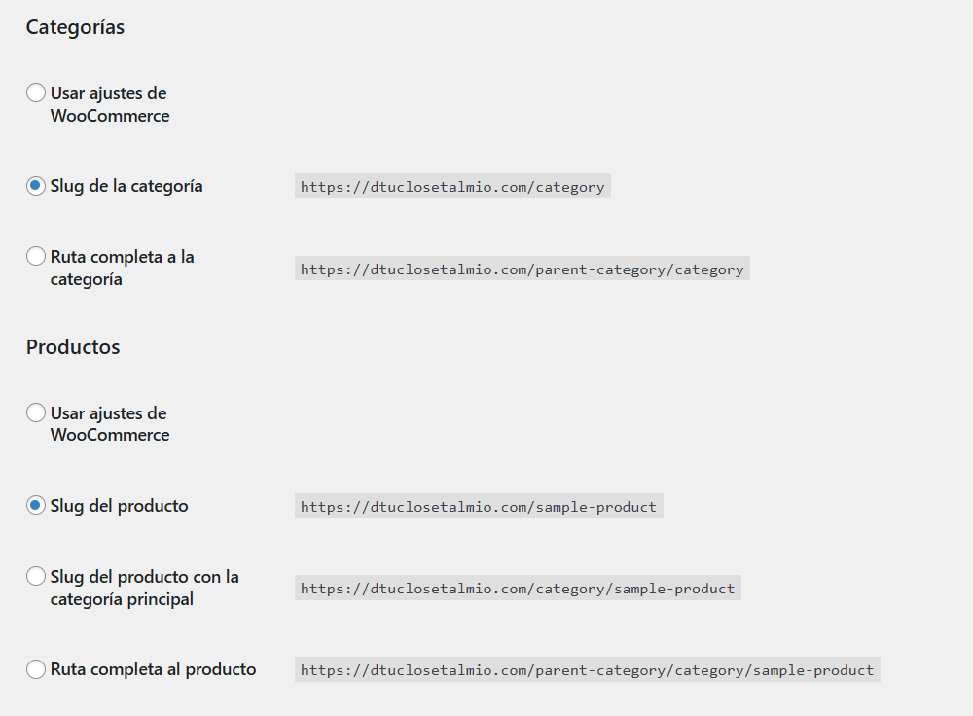Click "Slug del producto con la categoría principal" label
The image size is (973, 716).
pos(144,588)
